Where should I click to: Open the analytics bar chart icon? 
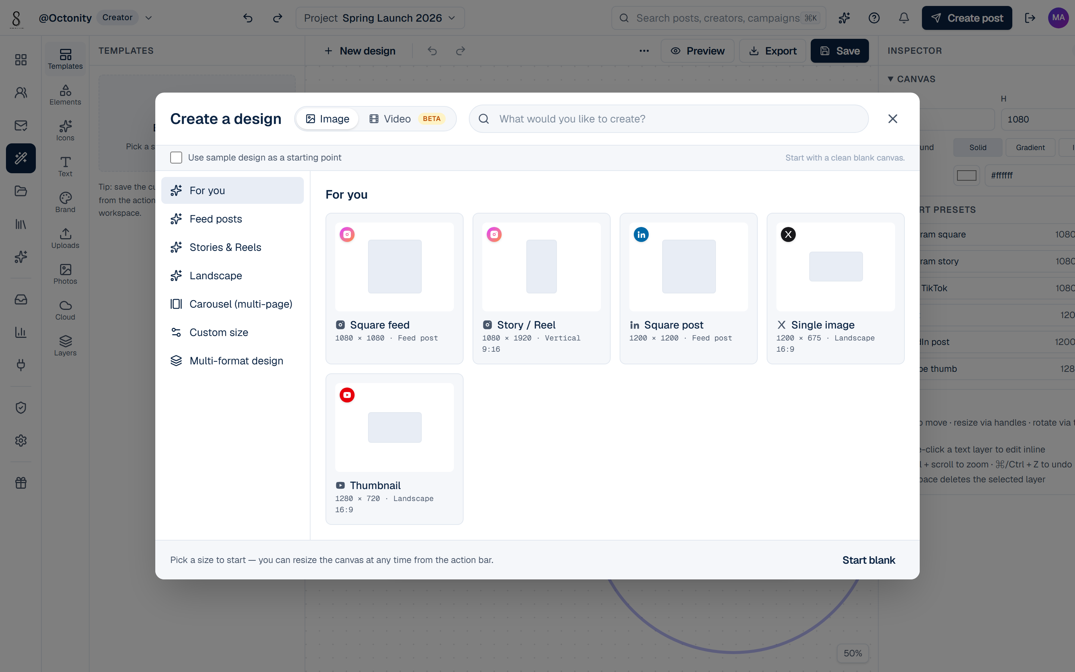coord(21,332)
